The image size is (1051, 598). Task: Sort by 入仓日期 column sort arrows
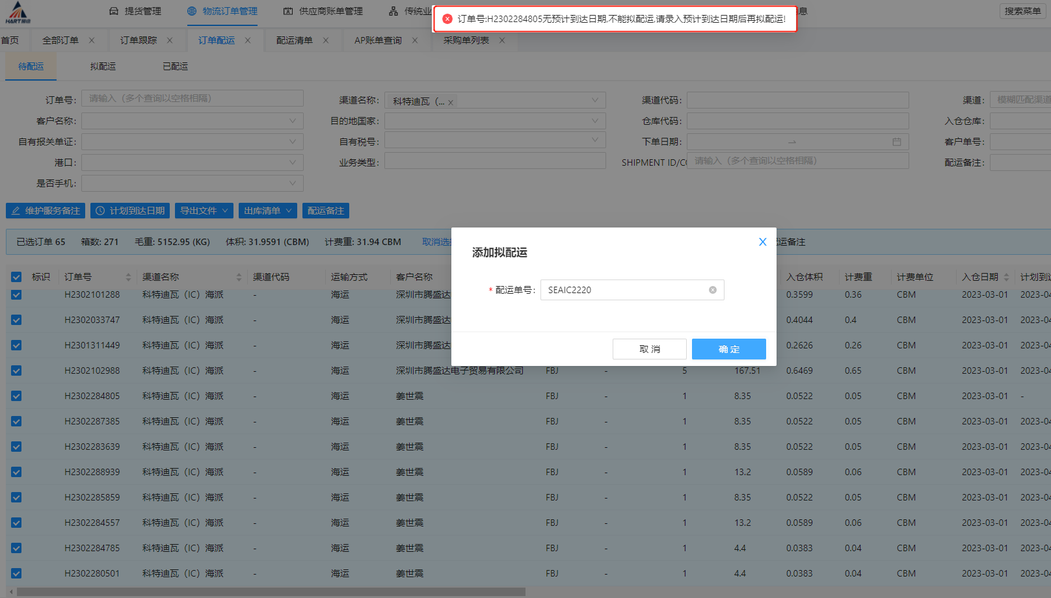[x=1006, y=277]
